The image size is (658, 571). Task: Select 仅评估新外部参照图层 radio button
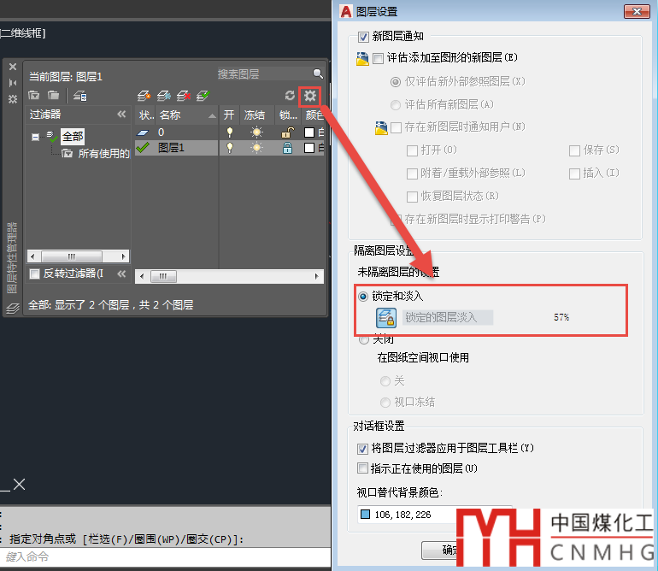click(396, 82)
